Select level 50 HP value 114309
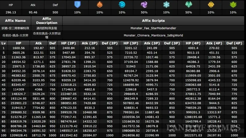The height and width of the screenshot is (138, 246). pos(18,90)
